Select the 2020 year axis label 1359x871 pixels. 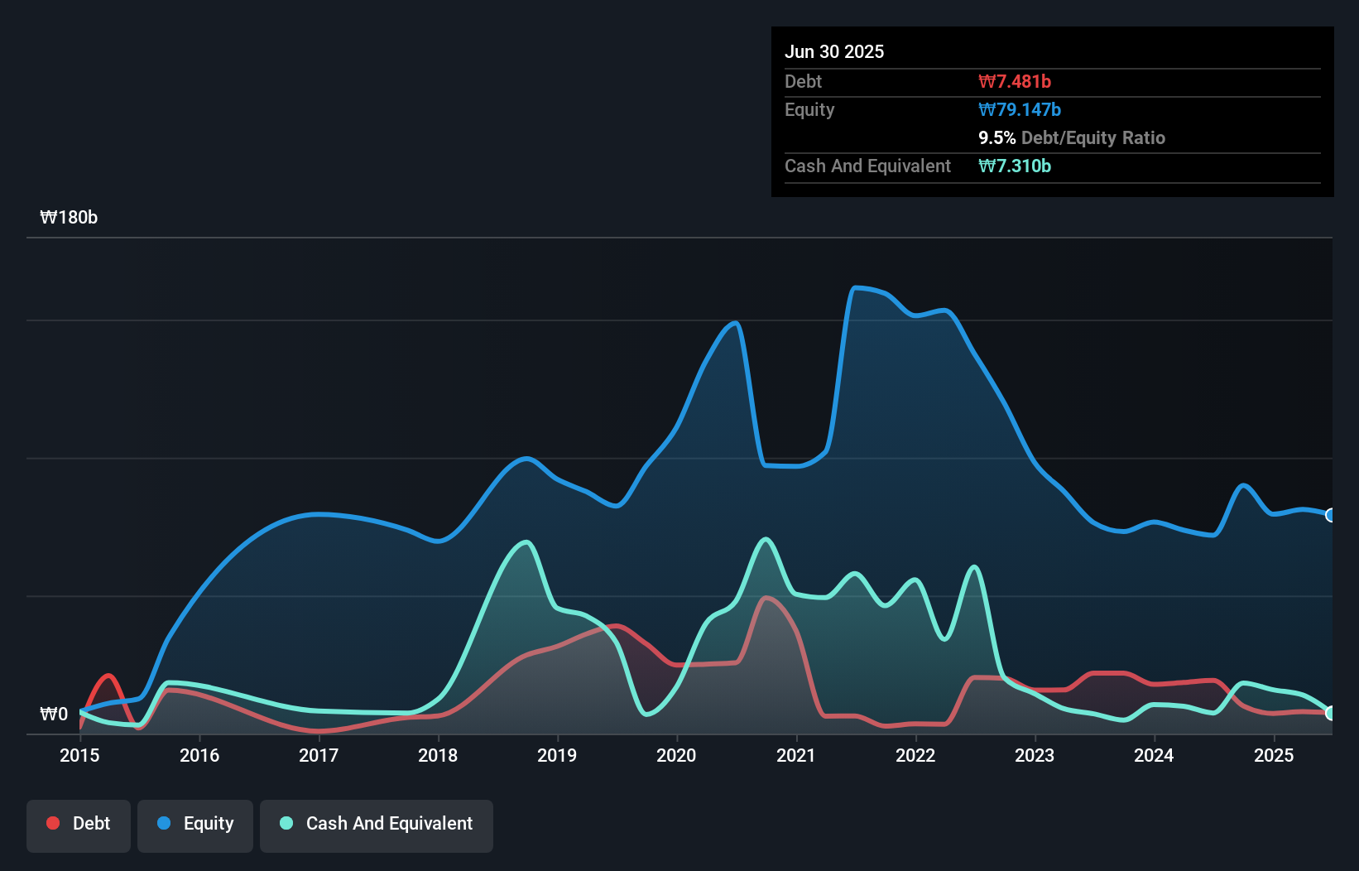[x=676, y=756]
